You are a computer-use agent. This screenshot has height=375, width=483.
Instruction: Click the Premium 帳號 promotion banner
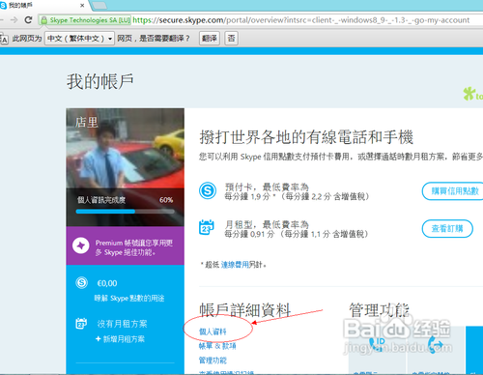[126, 245]
